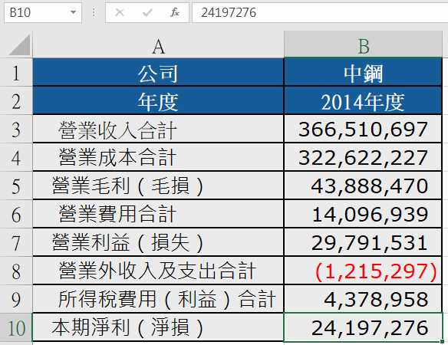448x345 pixels.
Task: Click cell containing 營業費用合計
Action: 158,214
